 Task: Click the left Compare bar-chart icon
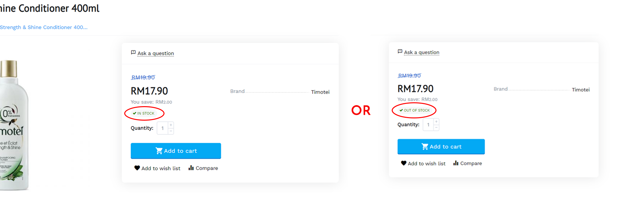191,168
